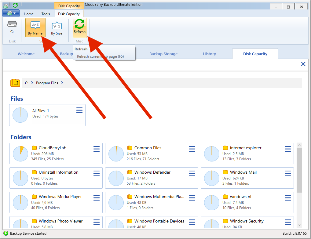
Task: Select the Disk Capacity page tab
Action: [255, 54]
